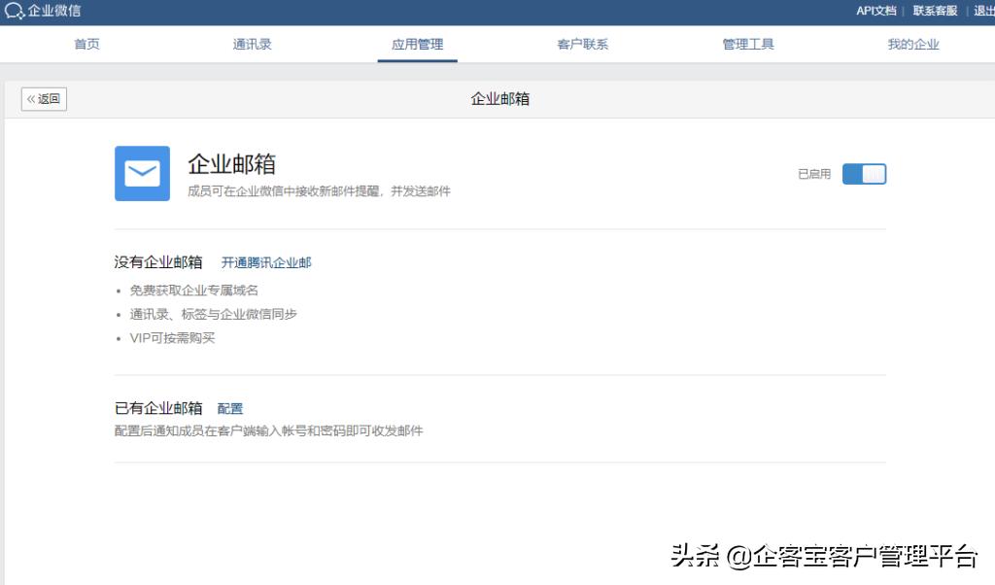Switch to the 首页 tab
This screenshot has height=585, width=995.
pos(86,43)
